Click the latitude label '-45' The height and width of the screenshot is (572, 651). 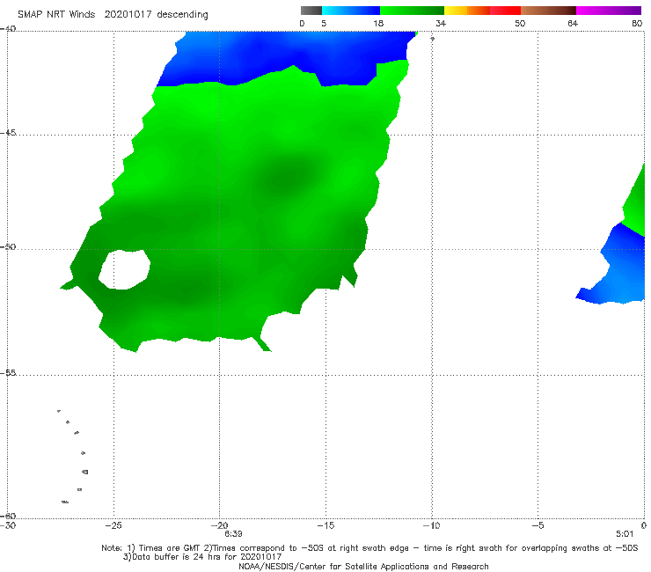[x=8, y=133]
